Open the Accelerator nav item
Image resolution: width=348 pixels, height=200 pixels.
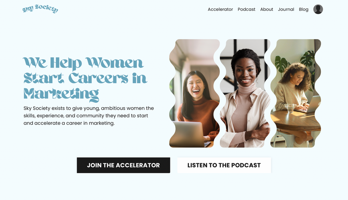coord(220,9)
